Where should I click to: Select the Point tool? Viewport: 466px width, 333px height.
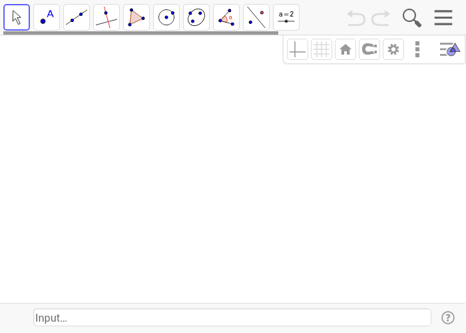pyautogui.click(x=47, y=17)
